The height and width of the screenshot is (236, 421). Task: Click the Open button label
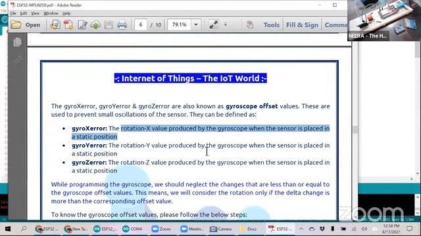point(33,25)
